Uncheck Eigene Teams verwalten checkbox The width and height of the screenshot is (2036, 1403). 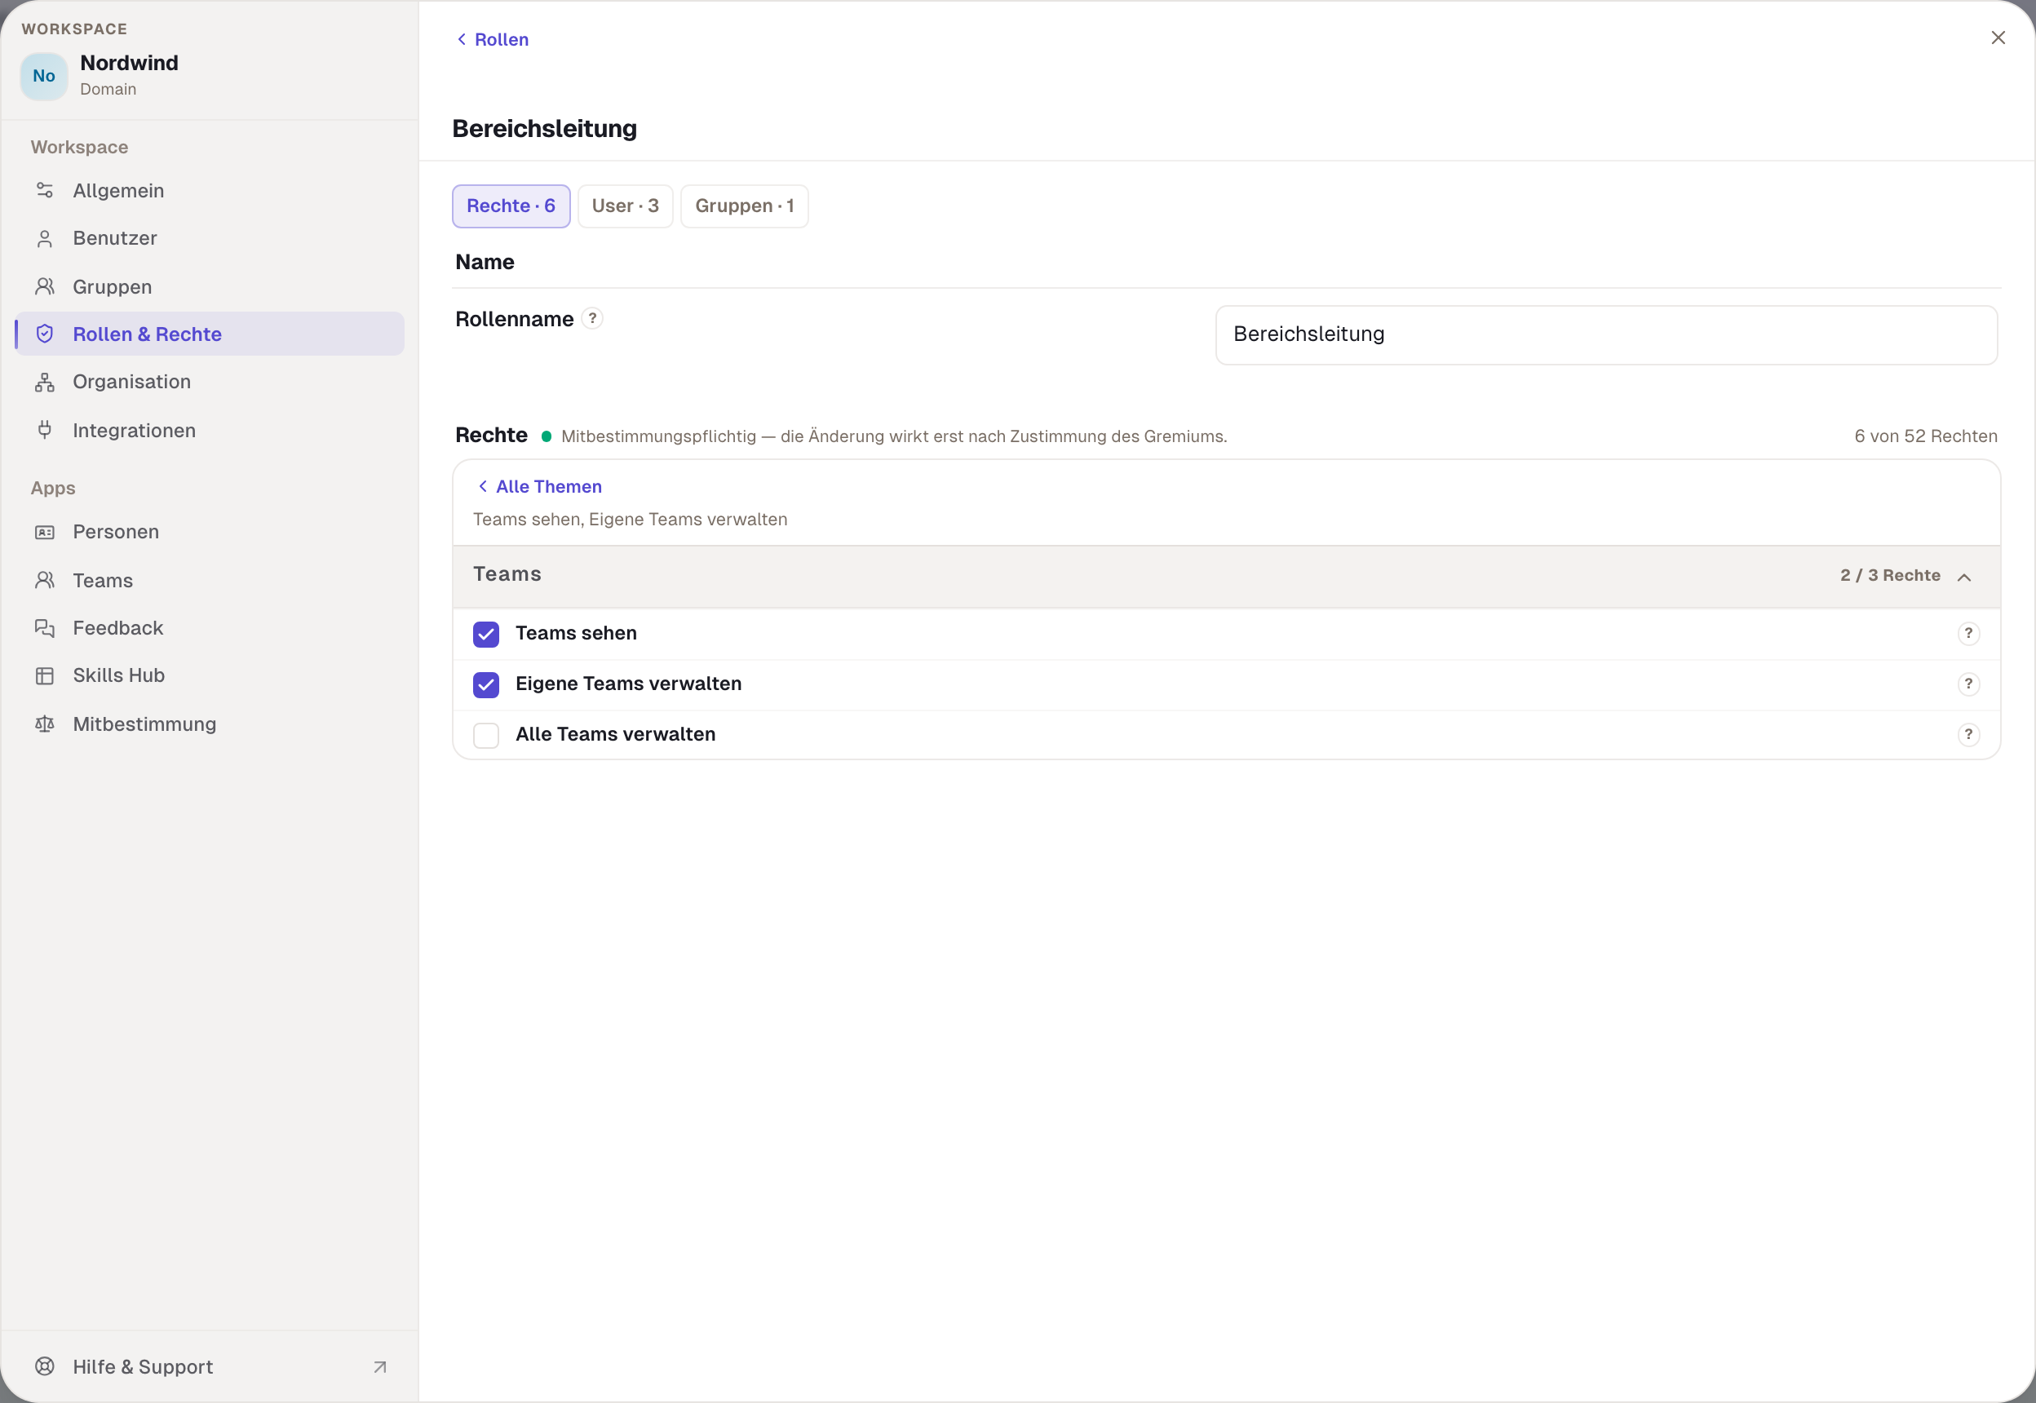[x=486, y=685]
